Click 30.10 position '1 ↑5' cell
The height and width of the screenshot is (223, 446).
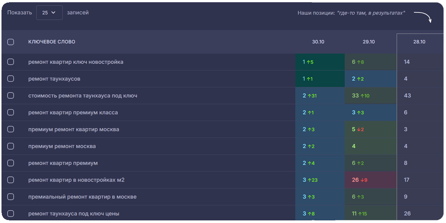tap(320, 62)
